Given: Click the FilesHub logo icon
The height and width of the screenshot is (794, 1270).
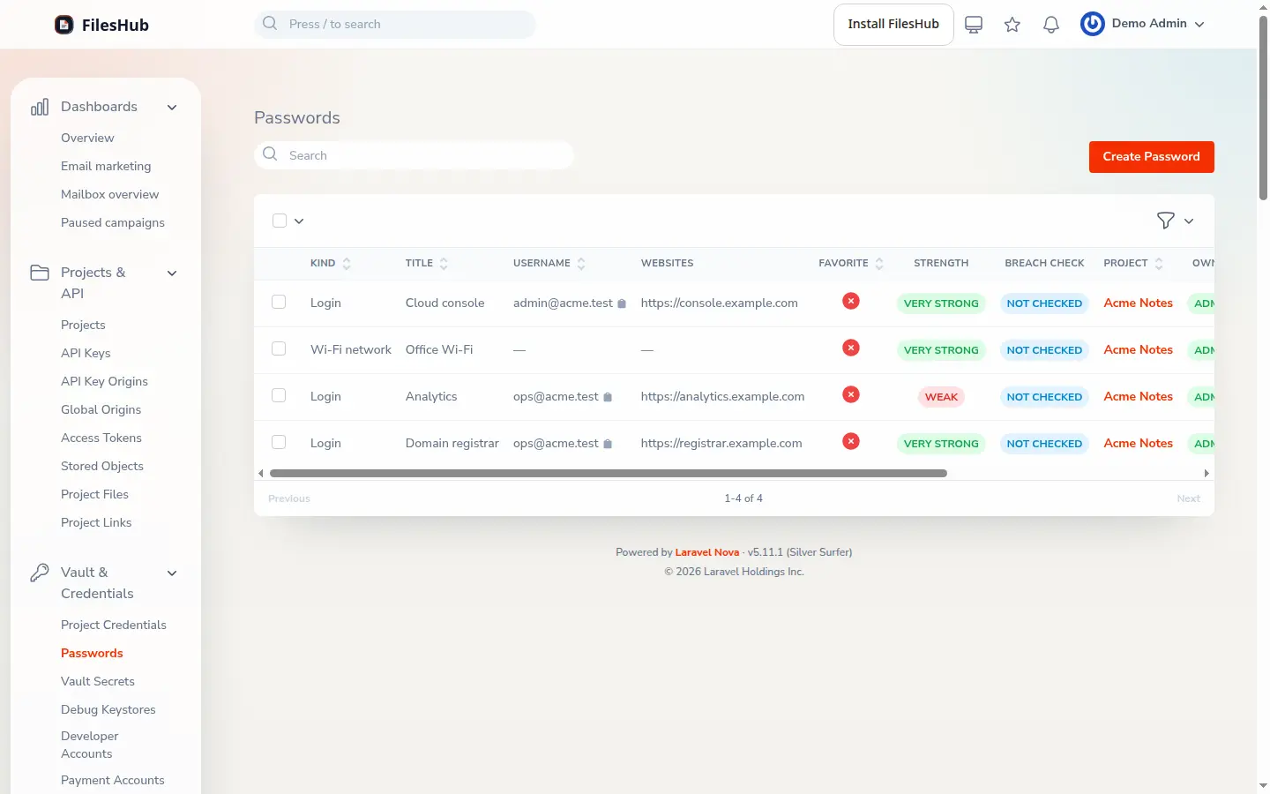Looking at the screenshot, I should (x=64, y=25).
